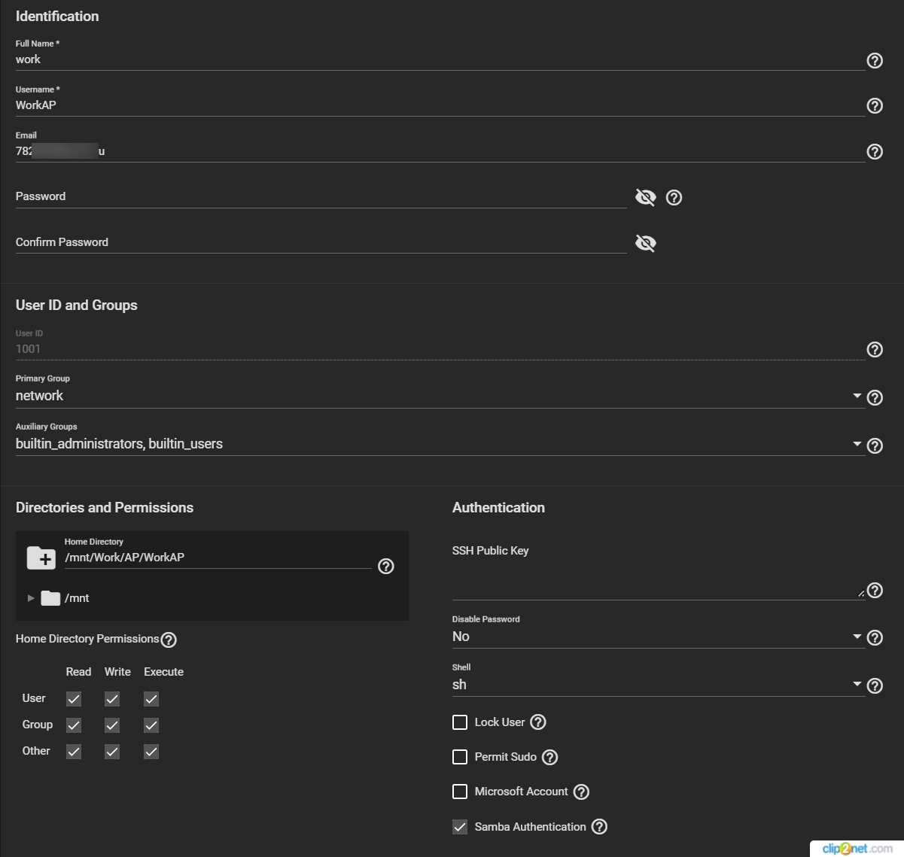Click the Email input field
The image size is (904, 857).
[x=440, y=151]
